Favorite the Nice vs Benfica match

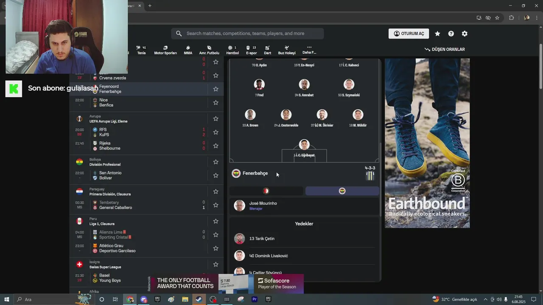(216, 103)
